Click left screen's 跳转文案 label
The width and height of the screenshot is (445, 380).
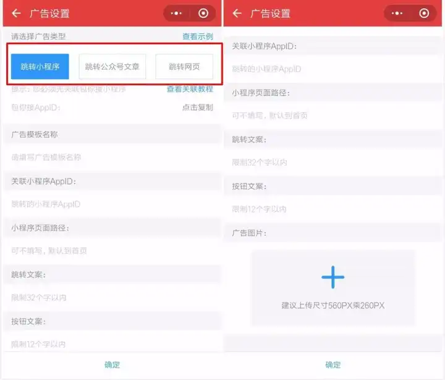(x=28, y=275)
